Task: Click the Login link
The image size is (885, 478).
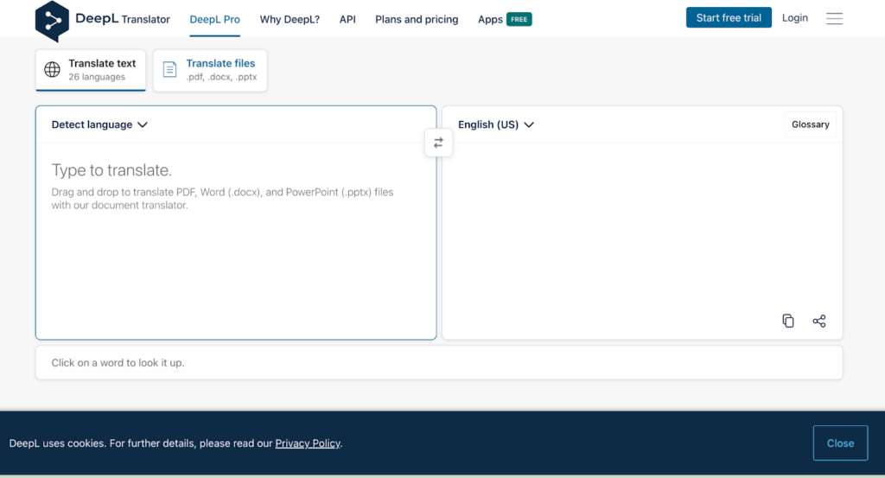Action: click(795, 18)
